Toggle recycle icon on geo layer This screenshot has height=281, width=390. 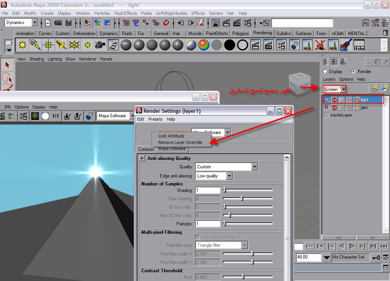coord(334,107)
